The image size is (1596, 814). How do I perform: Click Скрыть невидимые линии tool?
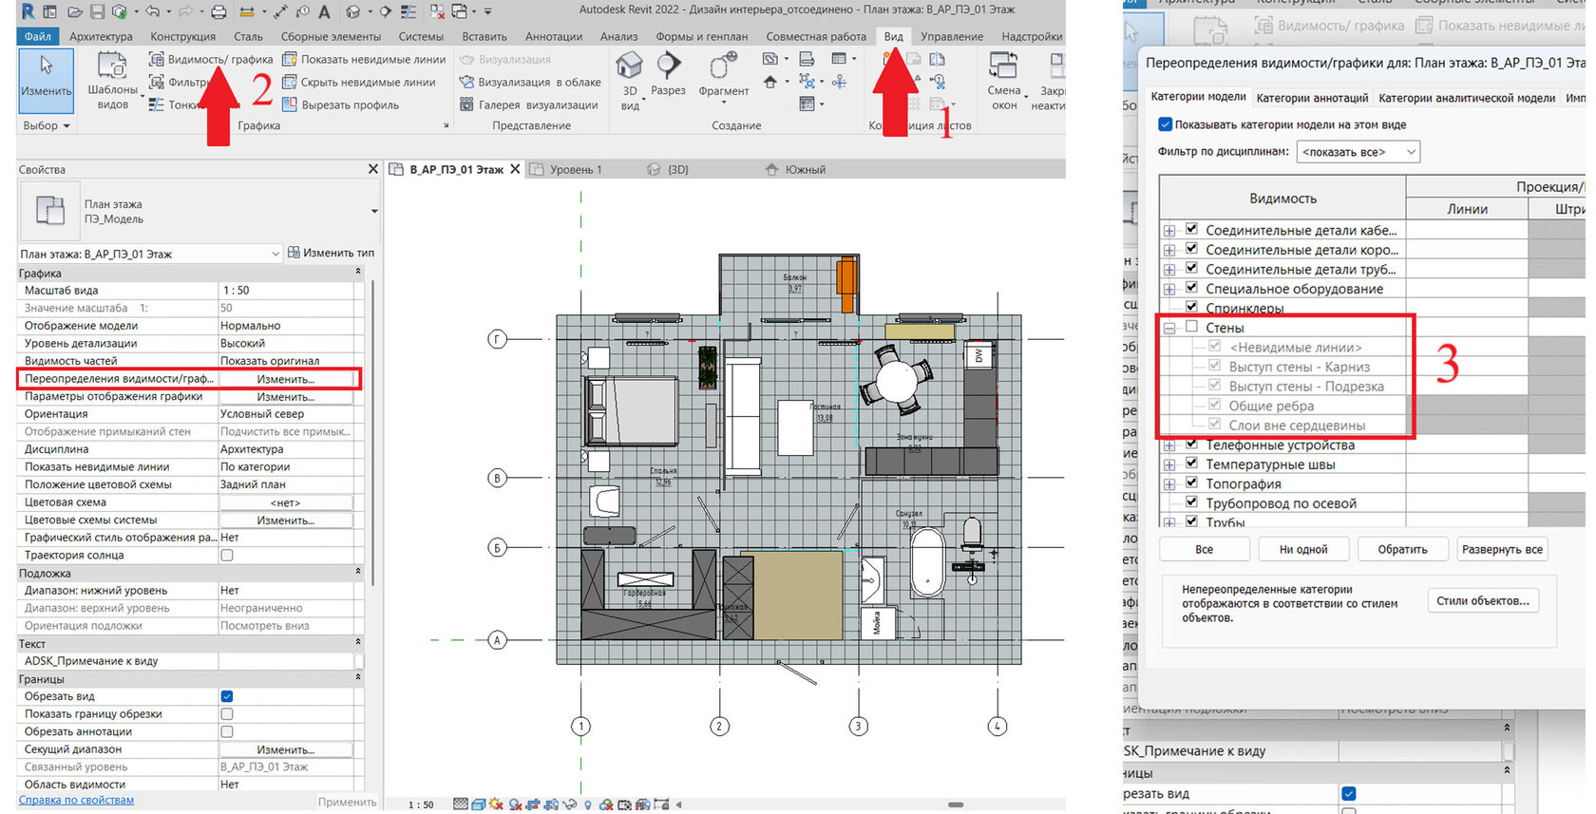click(x=359, y=82)
